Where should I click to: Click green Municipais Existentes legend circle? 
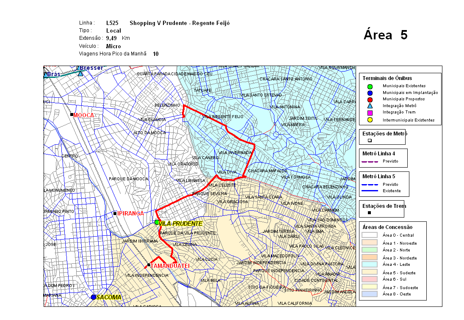coord(370,87)
